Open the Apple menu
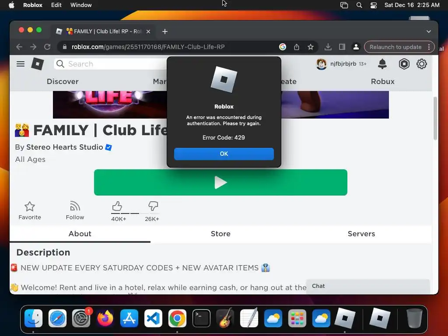Screen dimensions: 448x336 11,5
